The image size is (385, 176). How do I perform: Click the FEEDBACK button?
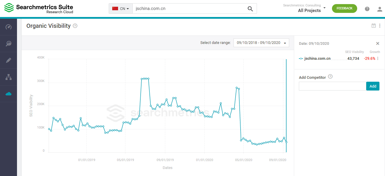coord(345,8)
